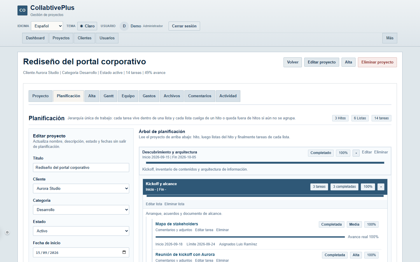Open the Actividad tab
The width and height of the screenshot is (420, 262).
click(x=228, y=96)
